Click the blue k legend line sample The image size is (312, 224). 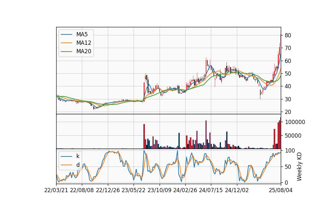point(66,156)
